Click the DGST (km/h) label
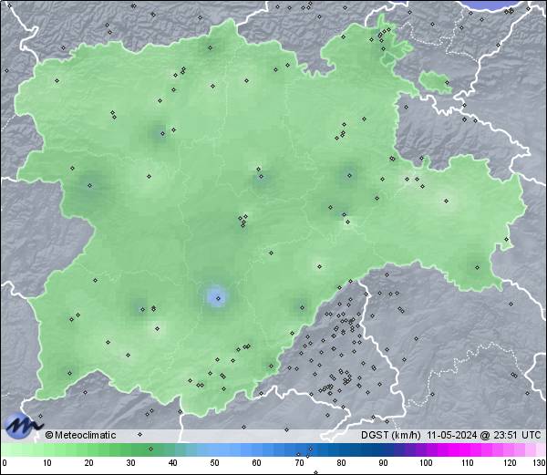Screen dimensions: 547x475 point(391,435)
